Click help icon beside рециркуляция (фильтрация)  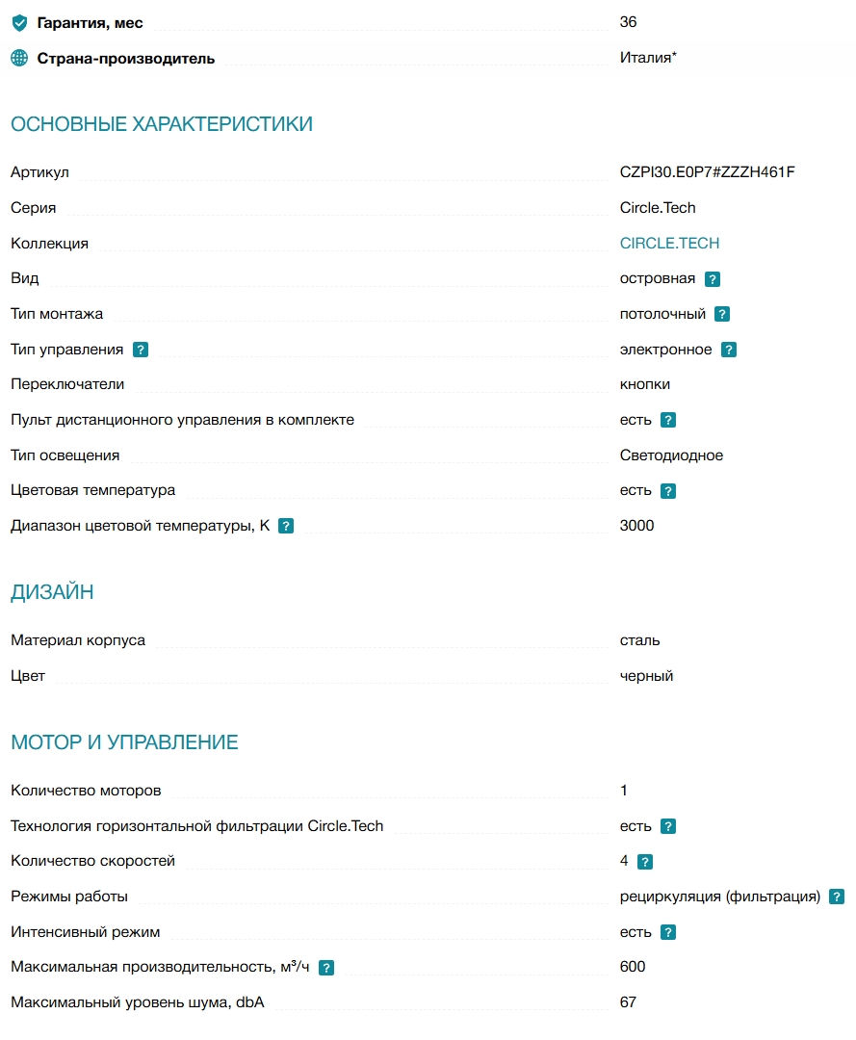pos(837,897)
